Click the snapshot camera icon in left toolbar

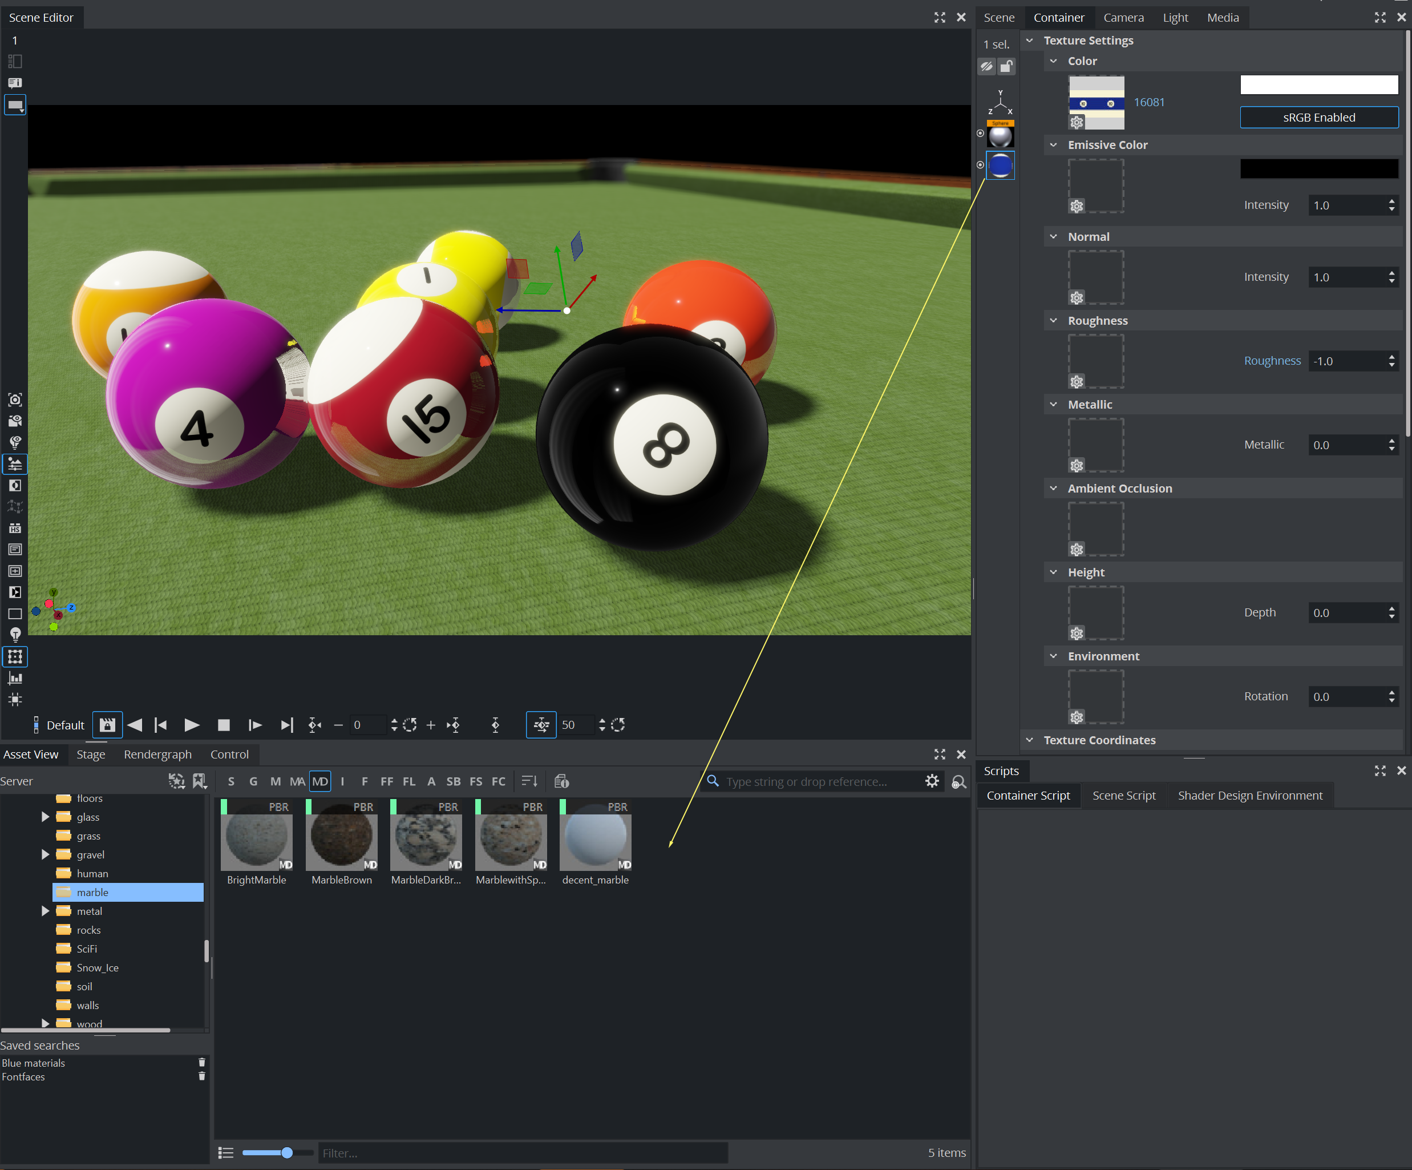tap(15, 400)
